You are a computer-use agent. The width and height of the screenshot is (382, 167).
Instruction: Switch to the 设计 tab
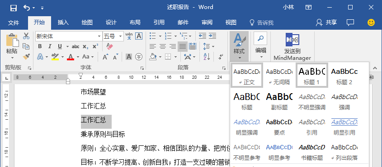tap(111, 23)
